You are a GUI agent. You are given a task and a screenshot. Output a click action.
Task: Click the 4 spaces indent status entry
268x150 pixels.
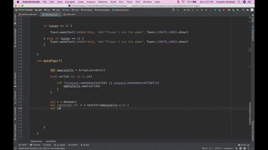[229, 148]
